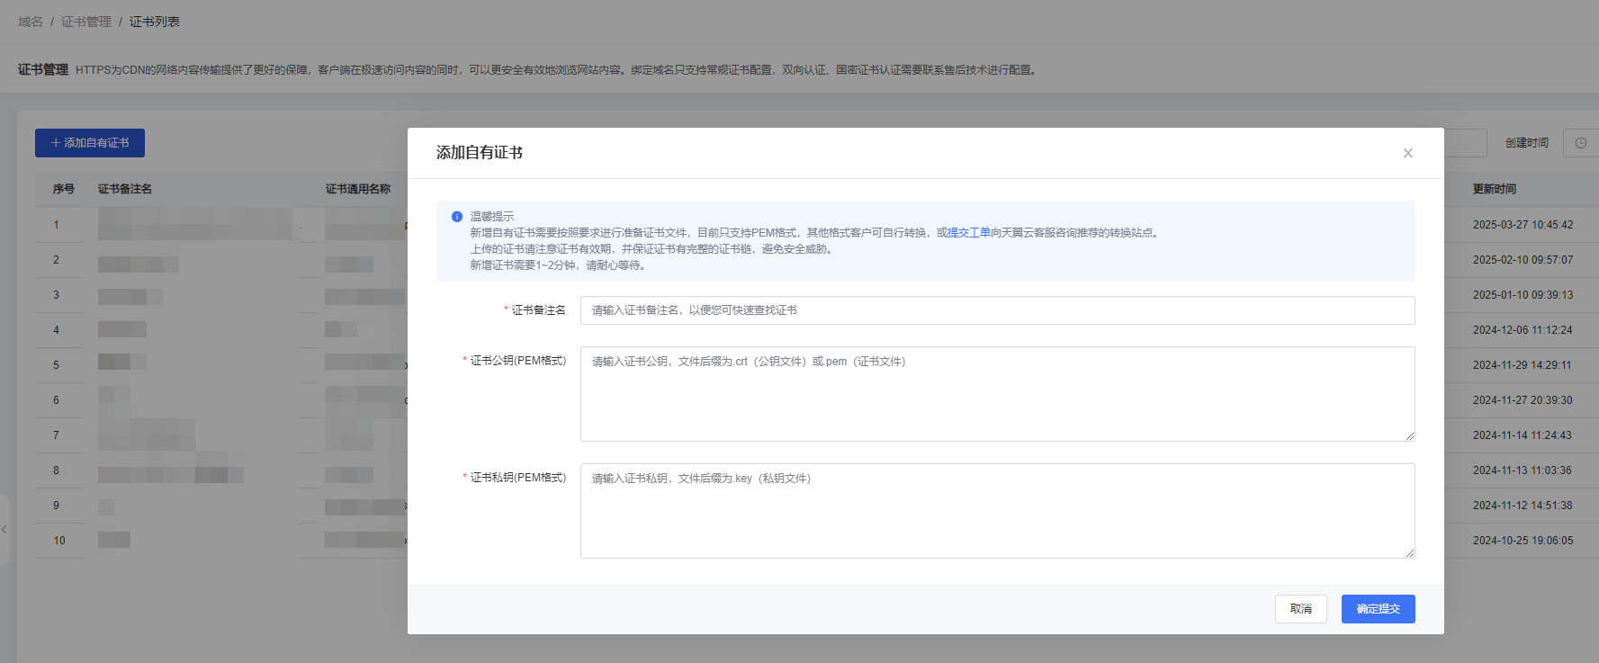The height and width of the screenshot is (663, 1599).
Task: Grab the resize handle of 证书公钥 textarea
Action: (x=1409, y=436)
